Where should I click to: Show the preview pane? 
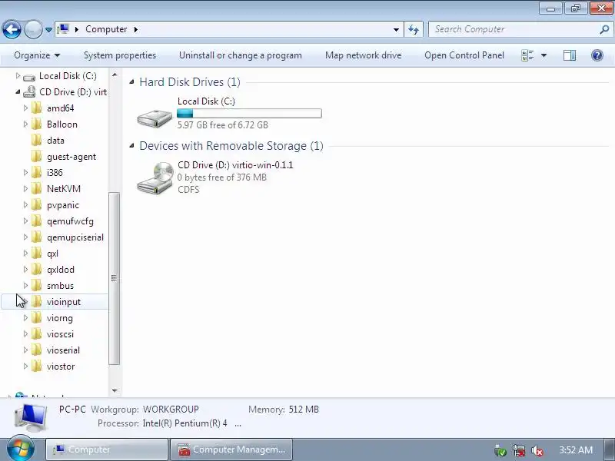570,55
